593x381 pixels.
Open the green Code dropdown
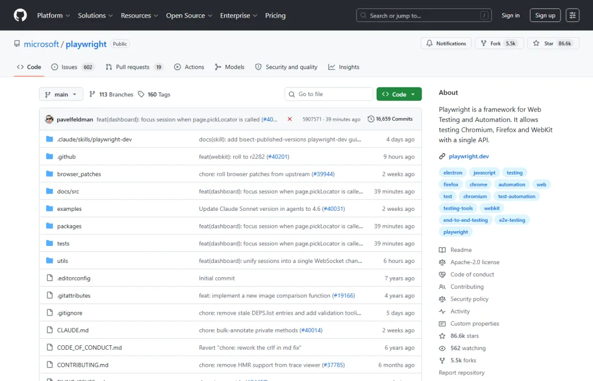pyautogui.click(x=399, y=94)
